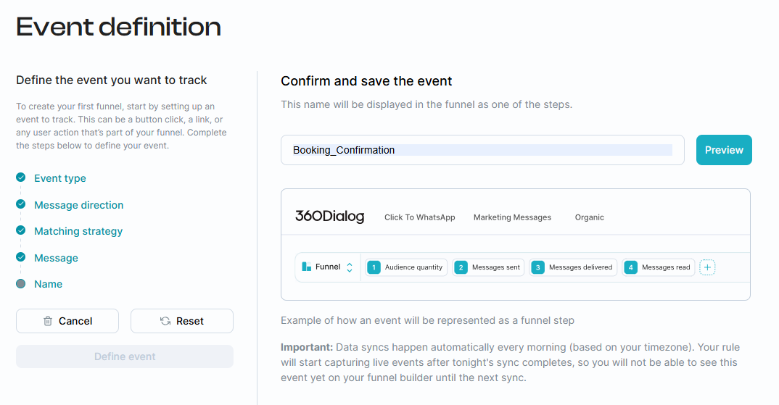779x405 pixels.
Task: Click step number 1 badge icon
Action: click(x=374, y=267)
